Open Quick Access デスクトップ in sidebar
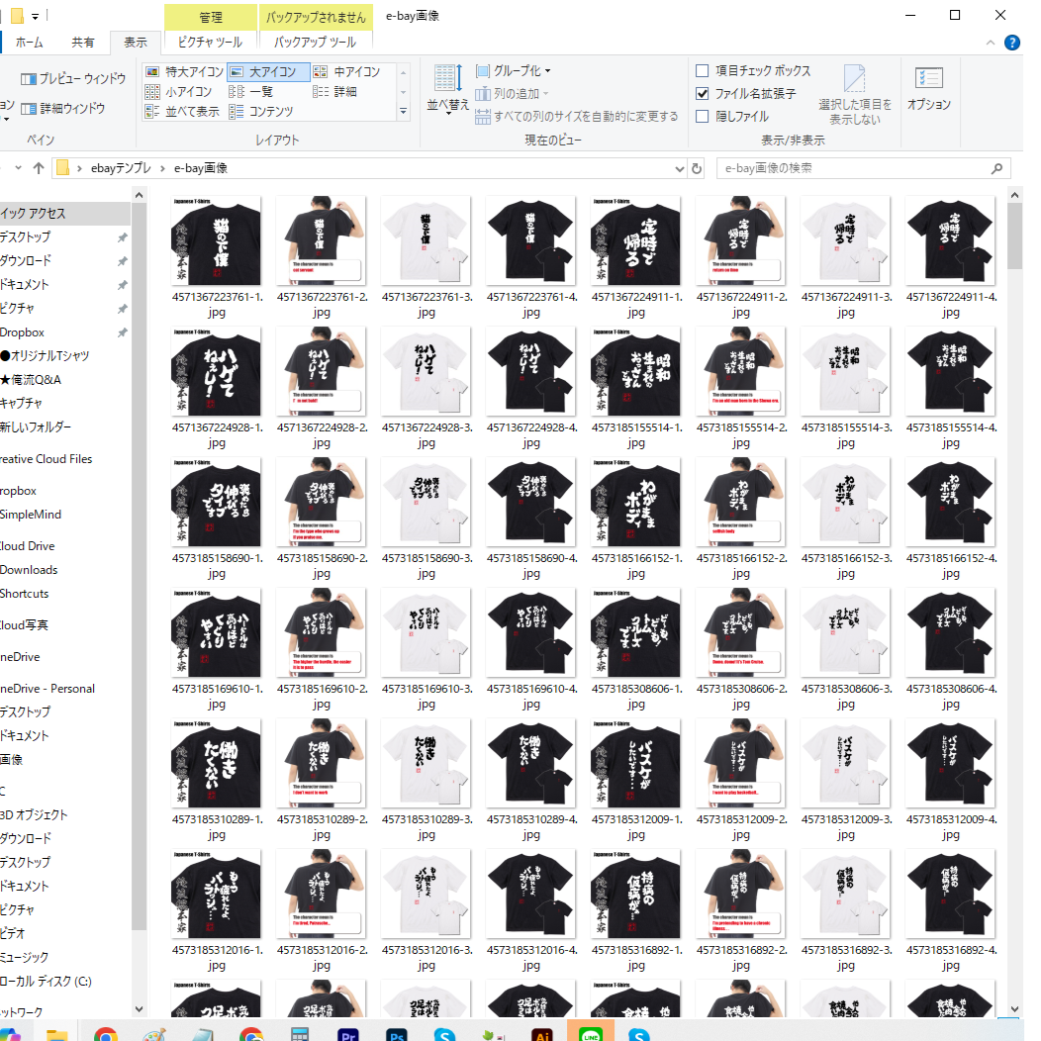Image resolution: width=1041 pixels, height=1041 pixels. pyautogui.click(x=25, y=237)
